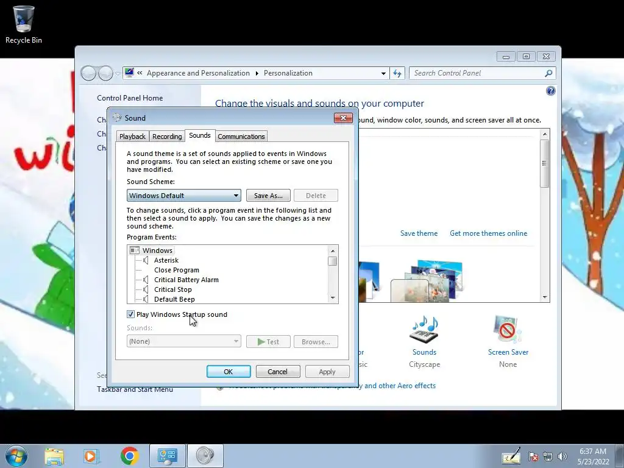Switch to the Communications tab
Image resolution: width=624 pixels, height=468 pixels.
tap(241, 136)
